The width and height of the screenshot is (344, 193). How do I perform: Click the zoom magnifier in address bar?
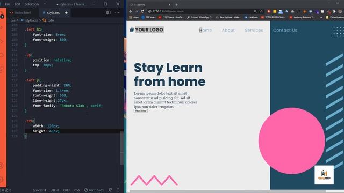click(255, 11)
